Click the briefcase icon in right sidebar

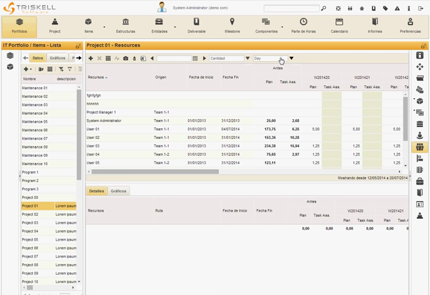(x=420, y=181)
